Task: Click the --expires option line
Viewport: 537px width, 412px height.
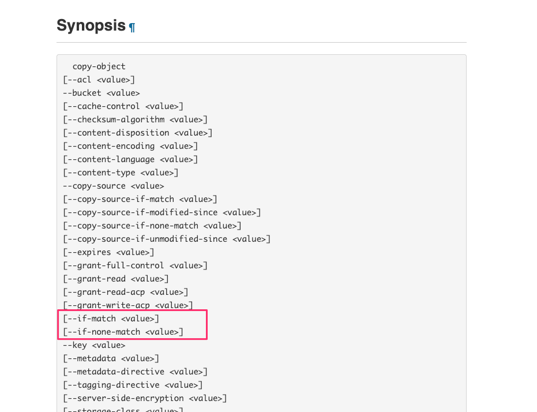Action: (x=108, y=252)
